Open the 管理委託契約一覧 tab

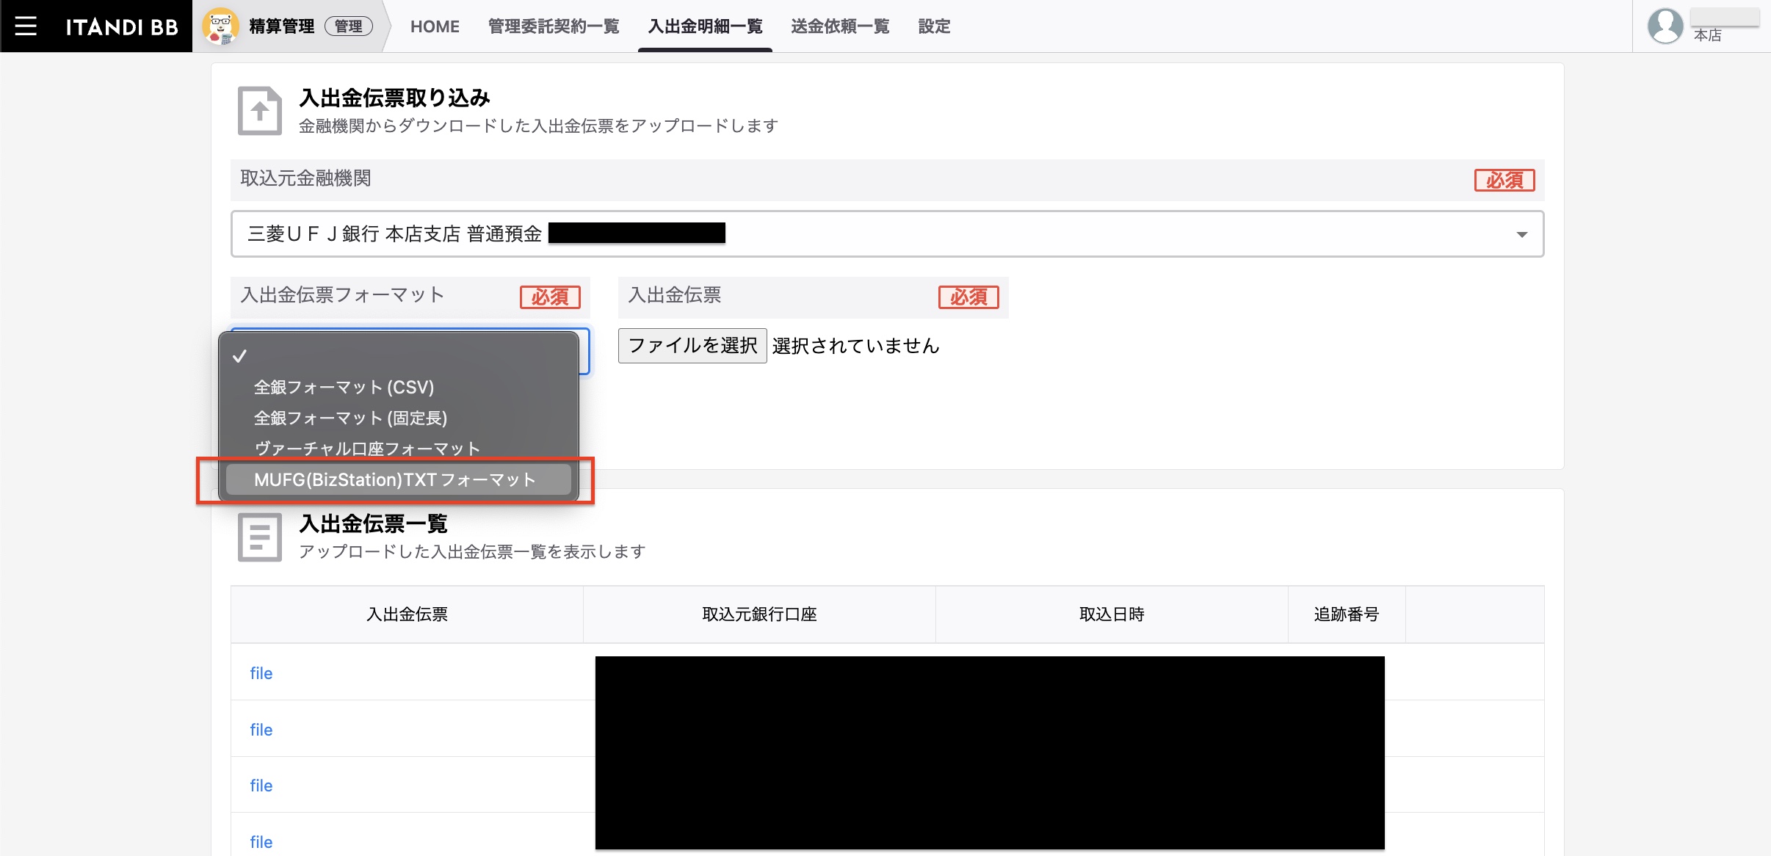554,26
